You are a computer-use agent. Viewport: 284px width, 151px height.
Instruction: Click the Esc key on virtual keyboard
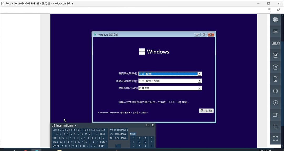tap(54, 130)
